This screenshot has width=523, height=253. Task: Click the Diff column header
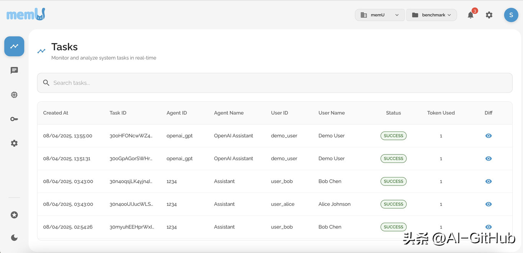(489, 113)
